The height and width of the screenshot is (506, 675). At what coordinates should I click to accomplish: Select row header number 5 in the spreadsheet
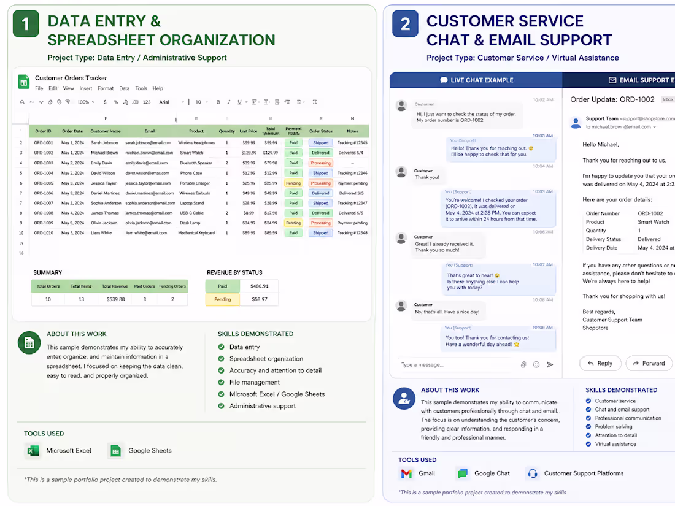(21, 173)
